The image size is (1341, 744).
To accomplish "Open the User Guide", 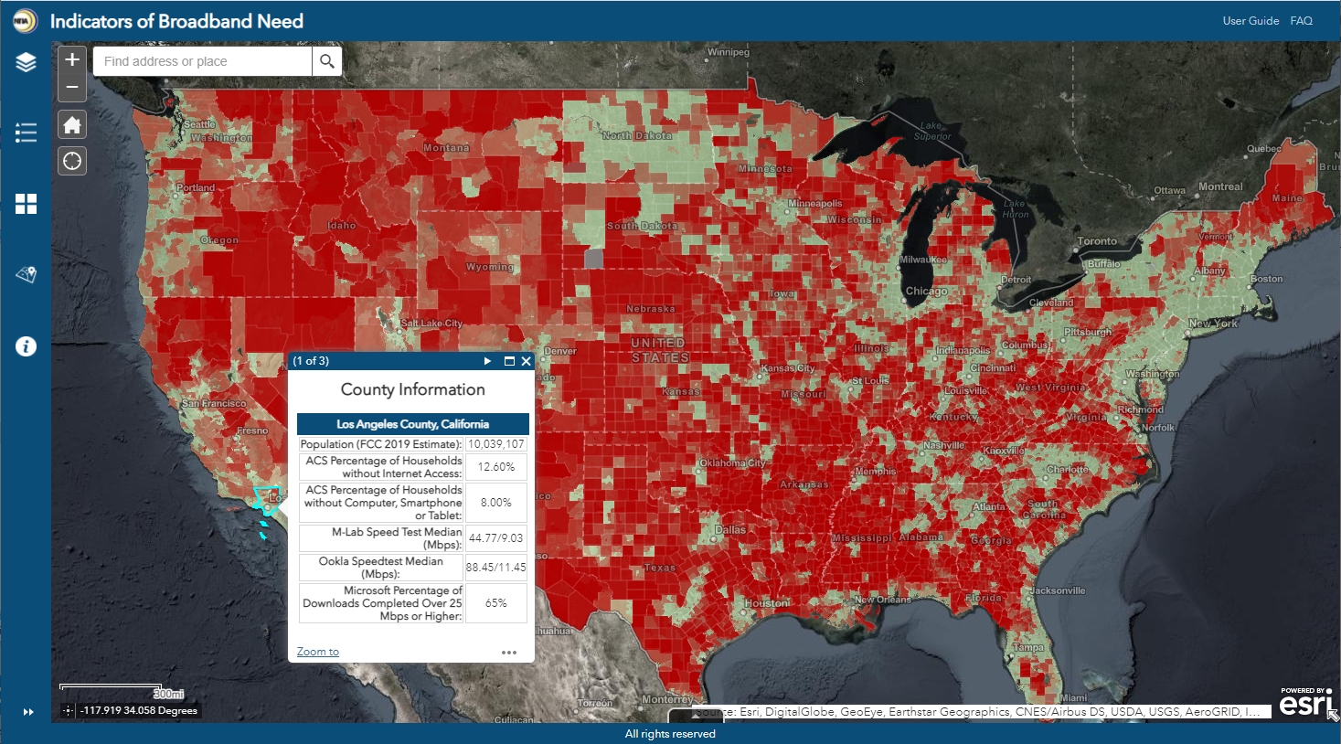I will 1251,20.
